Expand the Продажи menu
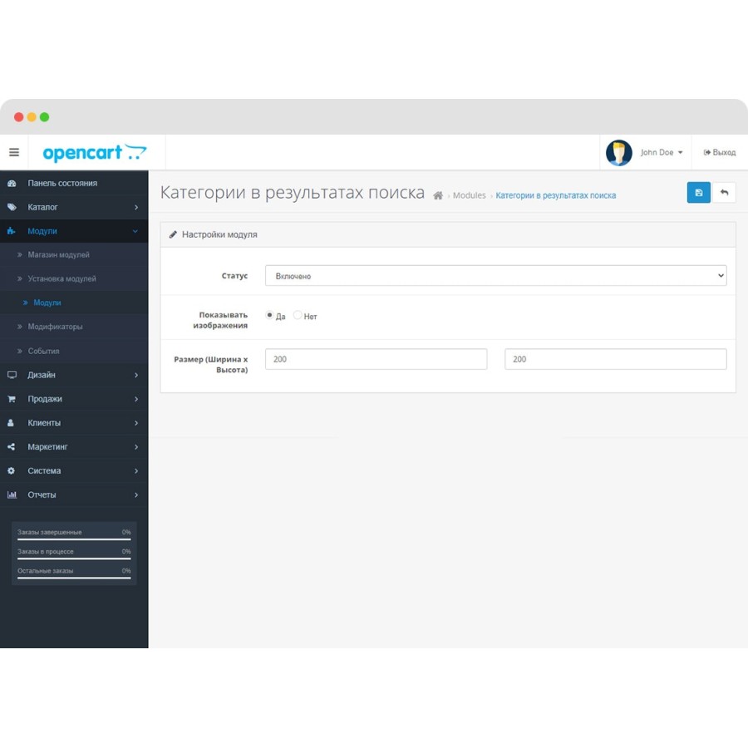This screenshot has height=748, width=748. [74, 399]
